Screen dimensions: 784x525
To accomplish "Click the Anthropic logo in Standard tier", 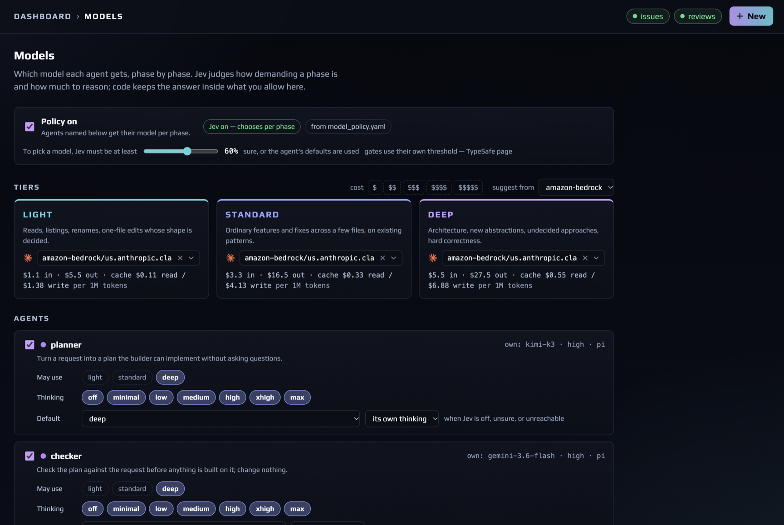I will [230, 258].
